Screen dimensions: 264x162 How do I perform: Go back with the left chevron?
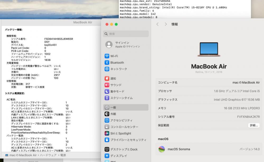tap(158, 24)
